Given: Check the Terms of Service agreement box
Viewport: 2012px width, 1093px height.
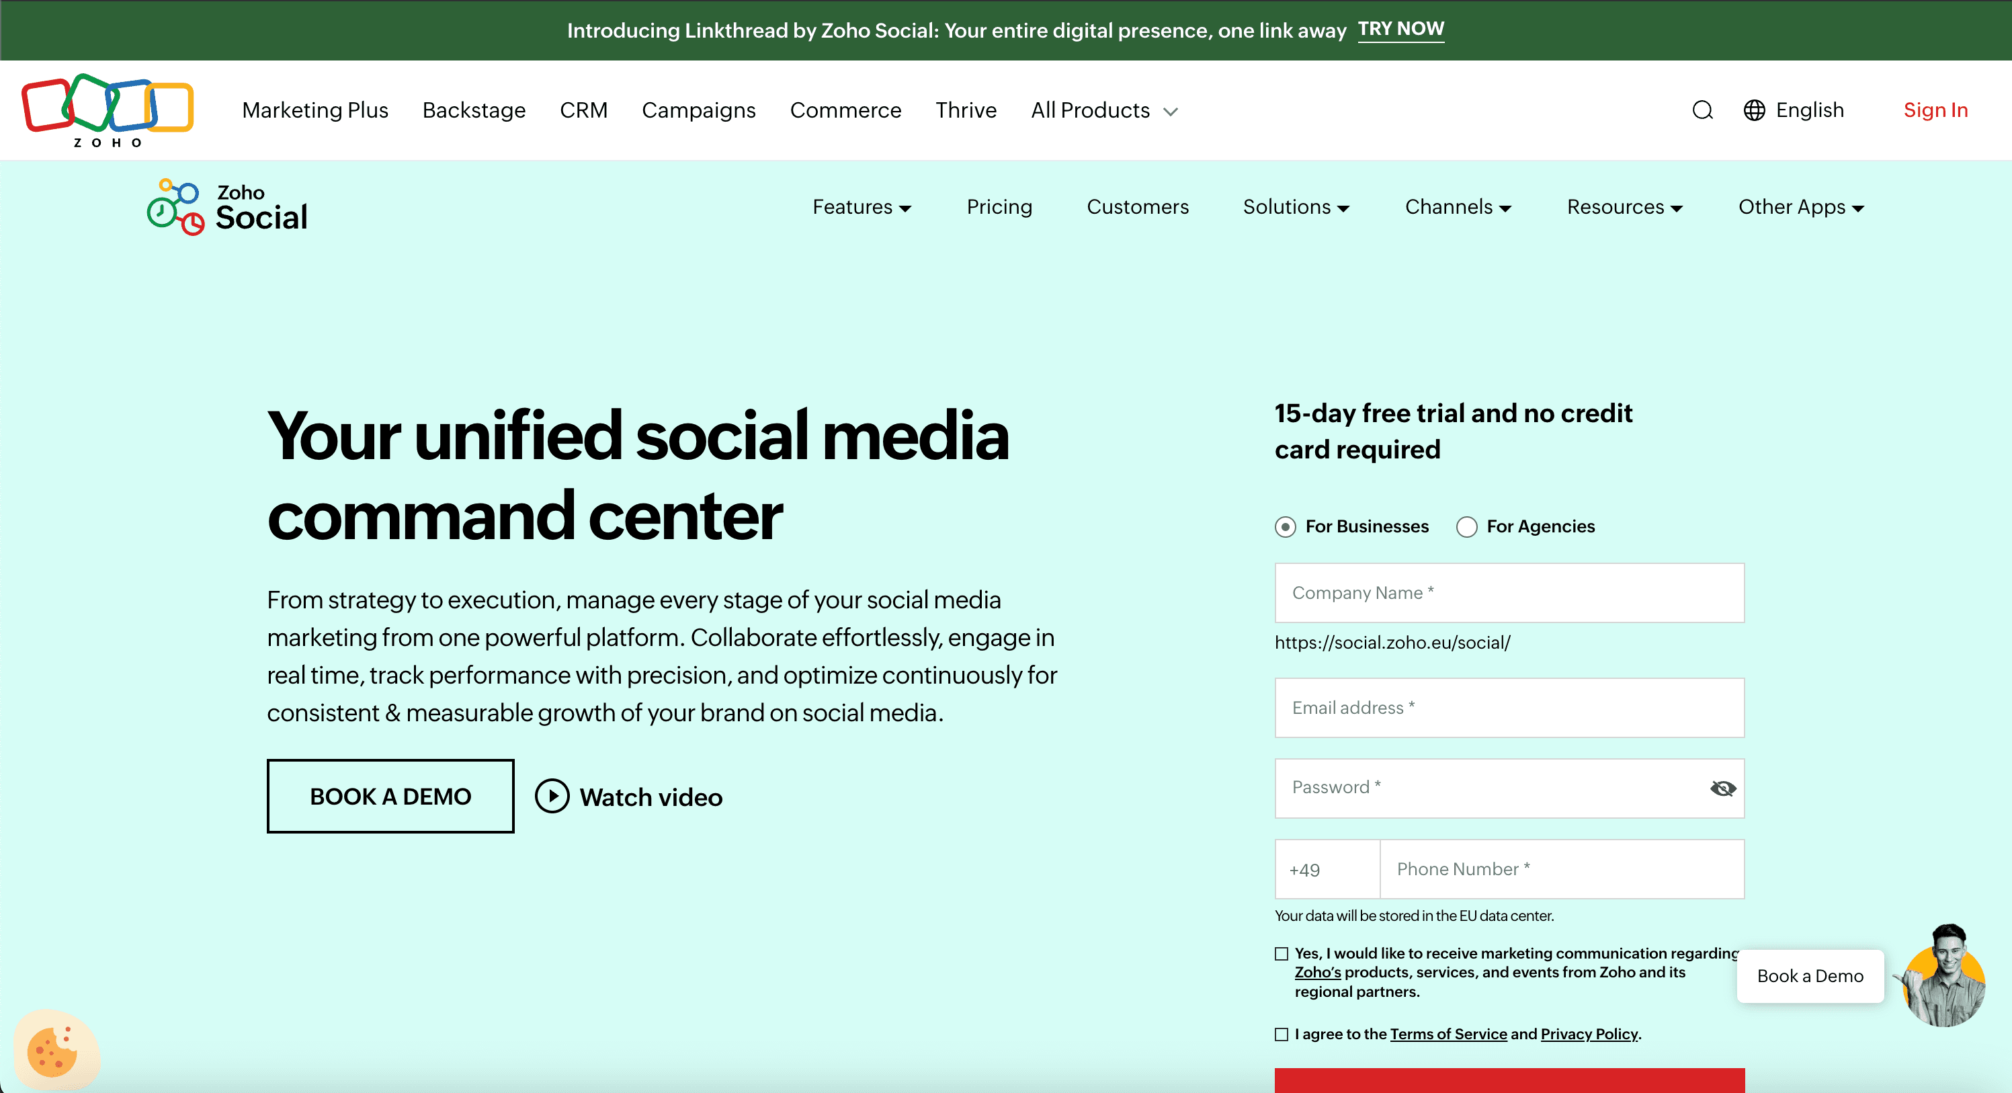Looking at the screenshot, I should 1281,1034.
